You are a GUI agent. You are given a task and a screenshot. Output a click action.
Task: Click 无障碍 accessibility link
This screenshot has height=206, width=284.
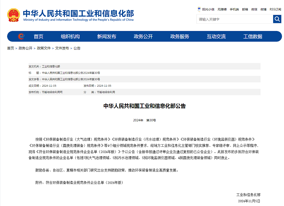point(222,9)
